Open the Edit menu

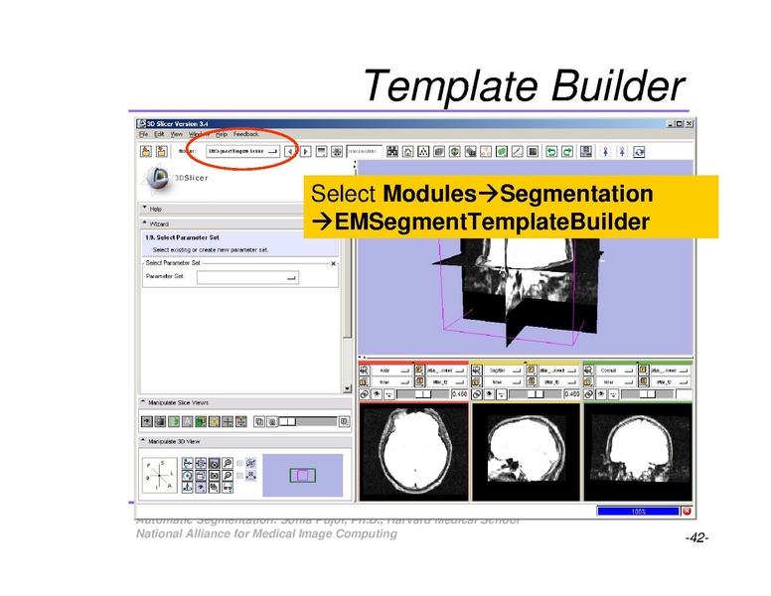(159, 134)
